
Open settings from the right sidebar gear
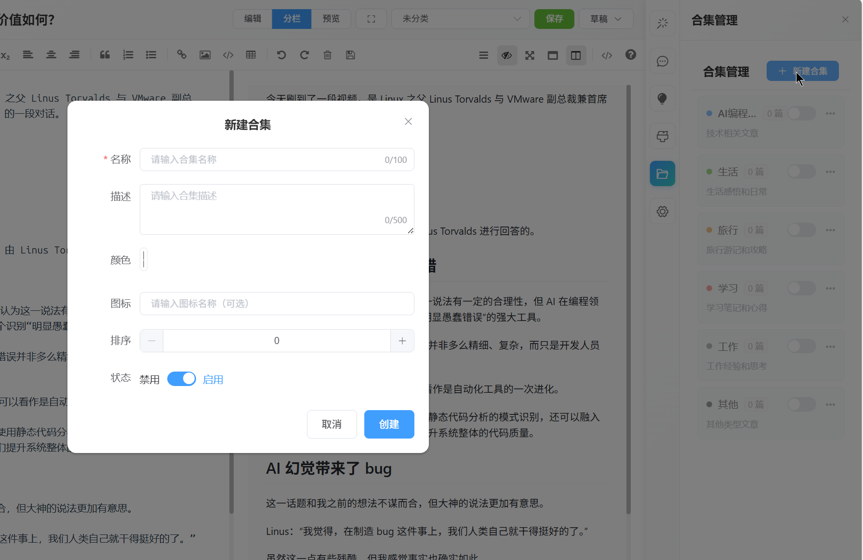(663, 211)
